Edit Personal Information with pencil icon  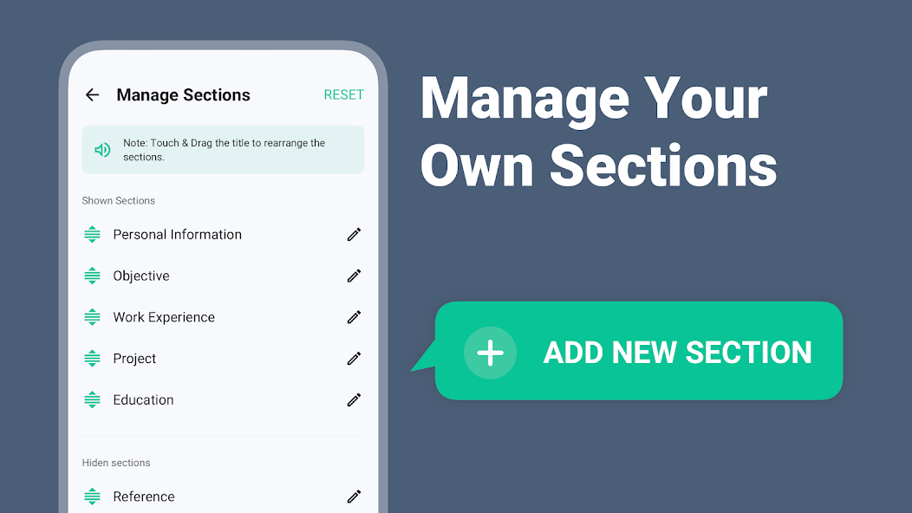coord(355,234)
